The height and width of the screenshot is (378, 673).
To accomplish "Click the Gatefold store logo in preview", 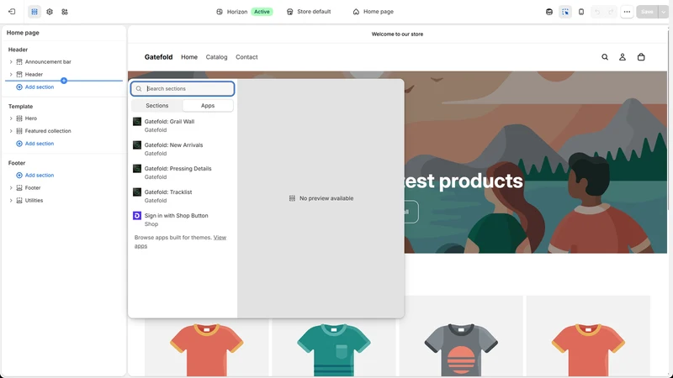I will (x=158, y=57).
